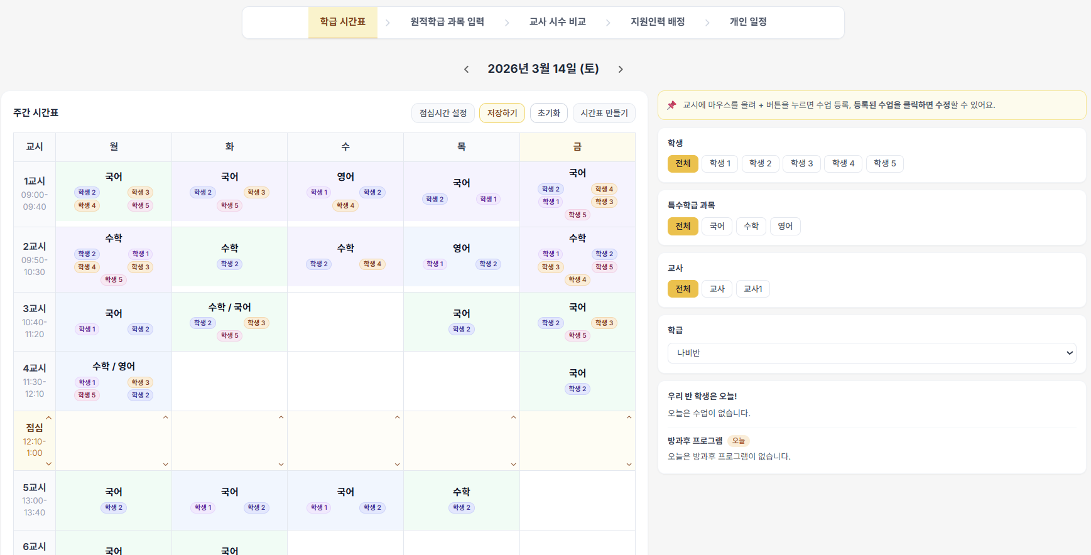The width and height of the screenshot is (1091, 555).
Task: Click the up chevron in Friday's lunch cell
Action: coord(629,418)
